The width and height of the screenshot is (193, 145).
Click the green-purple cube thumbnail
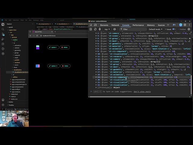38,47
